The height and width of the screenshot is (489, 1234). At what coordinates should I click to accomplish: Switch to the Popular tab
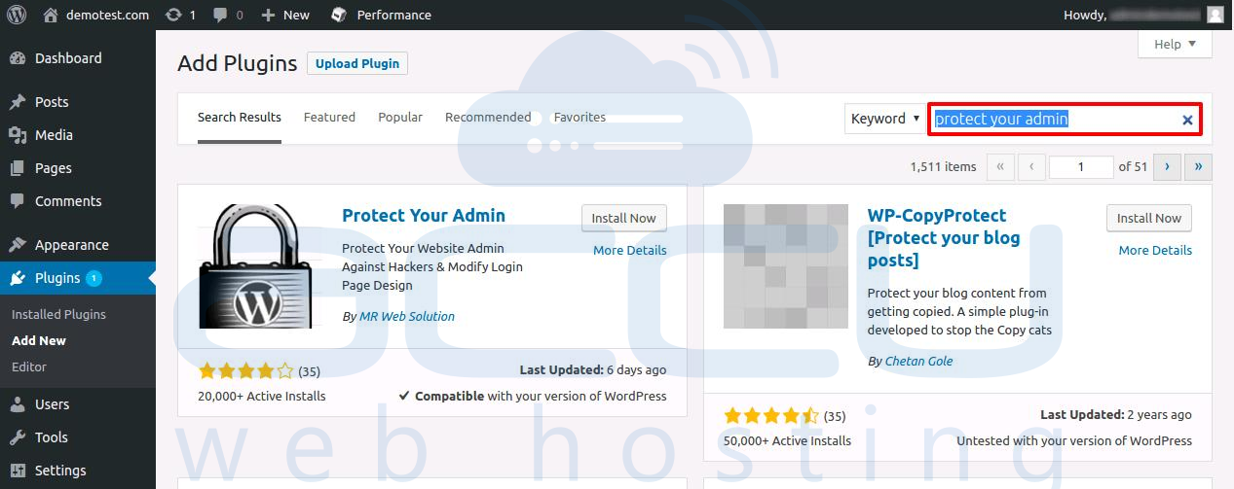[400, 117]
